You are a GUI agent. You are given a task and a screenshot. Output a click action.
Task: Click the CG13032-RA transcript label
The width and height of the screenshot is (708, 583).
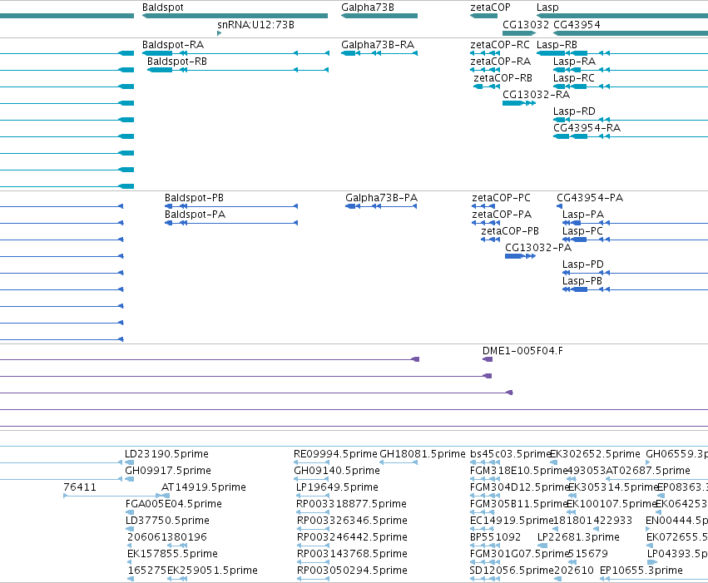coord(536,95)
